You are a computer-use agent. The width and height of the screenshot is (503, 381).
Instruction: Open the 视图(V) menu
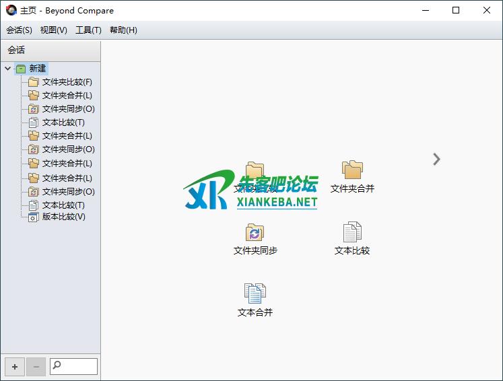(54, 30)
